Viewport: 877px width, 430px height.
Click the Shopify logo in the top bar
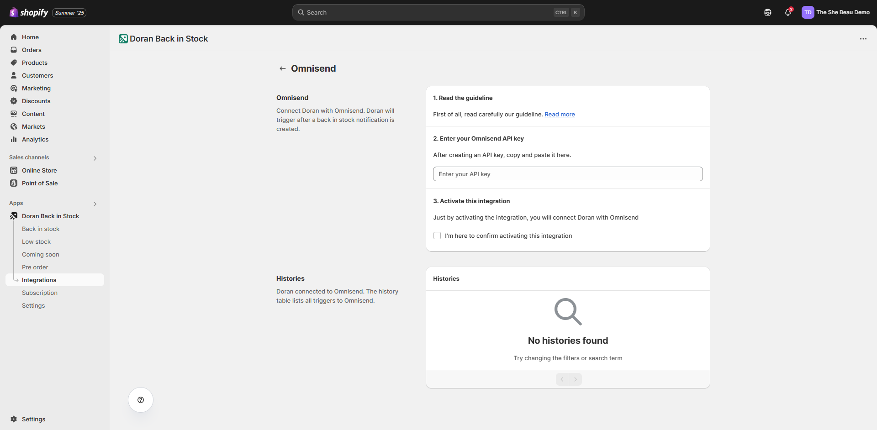29,12
